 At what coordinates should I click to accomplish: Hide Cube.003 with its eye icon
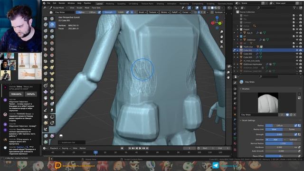coord(297,57)
